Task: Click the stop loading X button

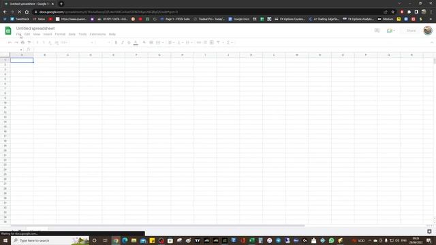Action: pos(20,12)
